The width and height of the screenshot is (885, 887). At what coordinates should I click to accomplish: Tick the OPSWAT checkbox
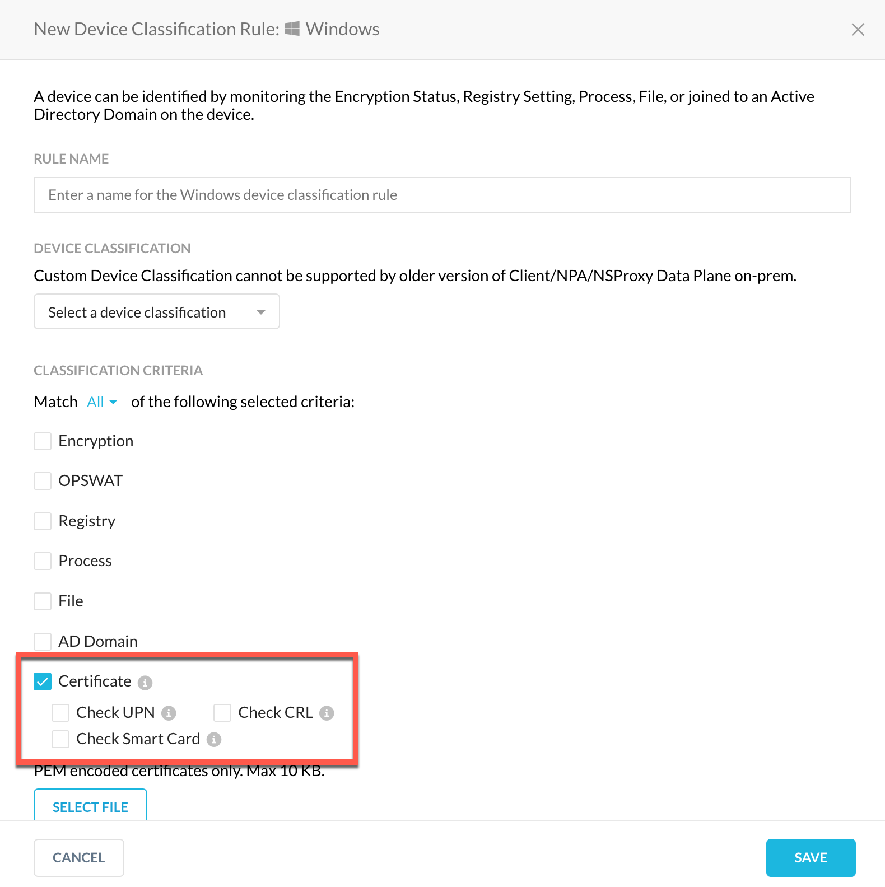[43, 481]
